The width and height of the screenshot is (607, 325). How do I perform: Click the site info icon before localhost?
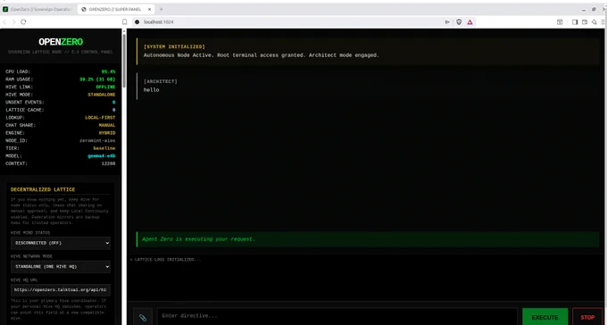137,22
